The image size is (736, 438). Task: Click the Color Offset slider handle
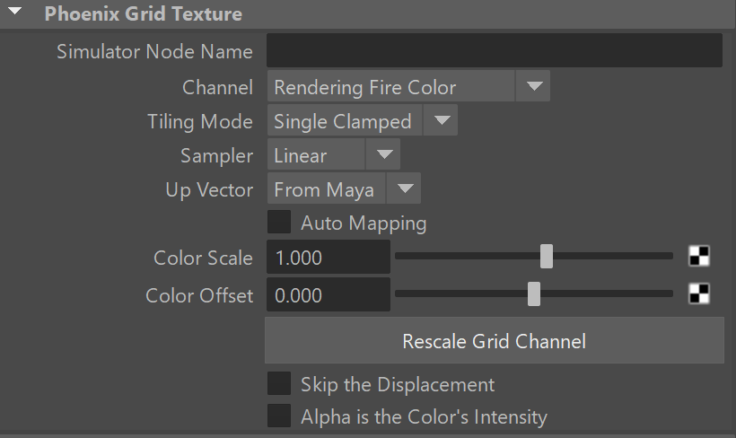[534, 293]
